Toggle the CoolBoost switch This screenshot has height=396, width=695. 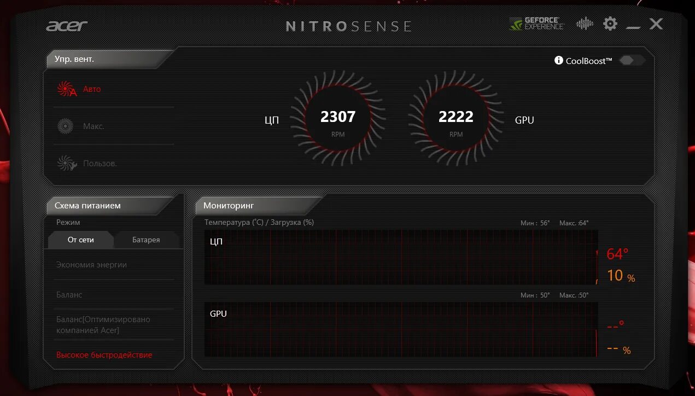[632, 60]
